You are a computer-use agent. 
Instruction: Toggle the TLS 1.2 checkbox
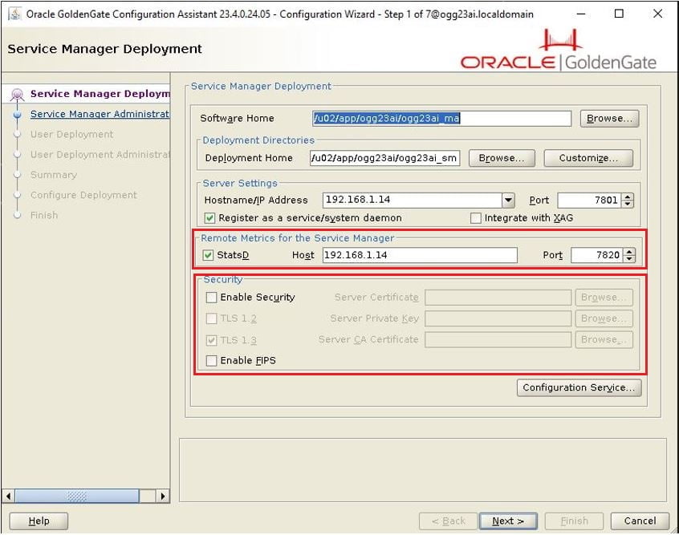pyautogui.click(x=211, y=318)
